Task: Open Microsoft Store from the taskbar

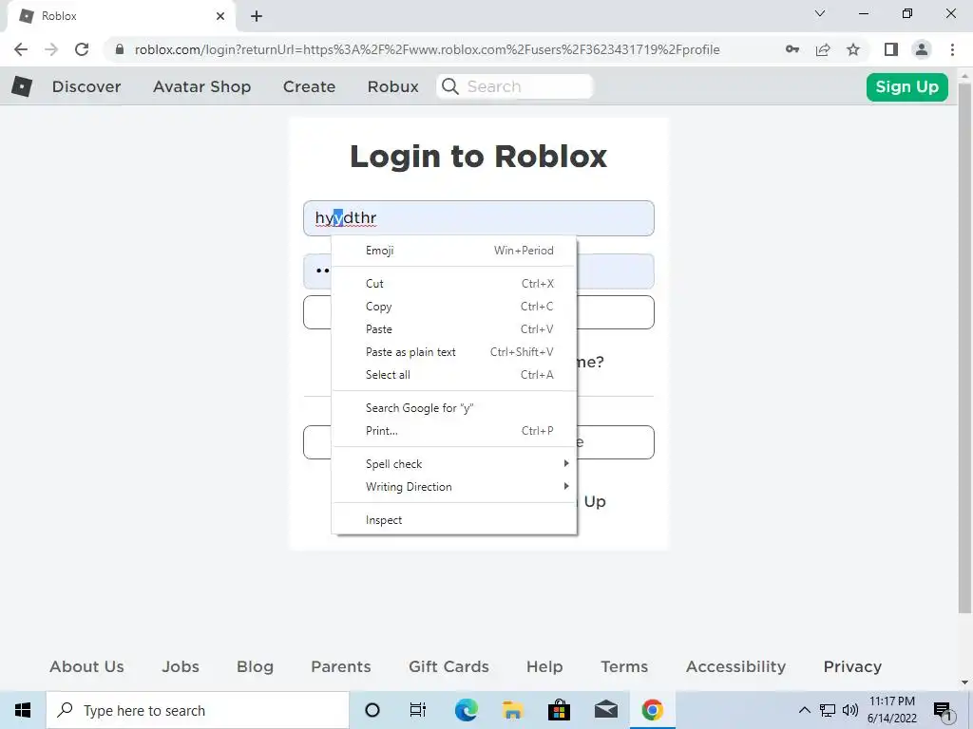Action: [x=559, y=710]
